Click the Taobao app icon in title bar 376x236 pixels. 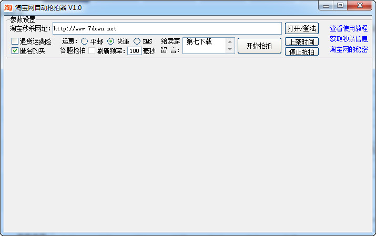(x=8, y=7)
